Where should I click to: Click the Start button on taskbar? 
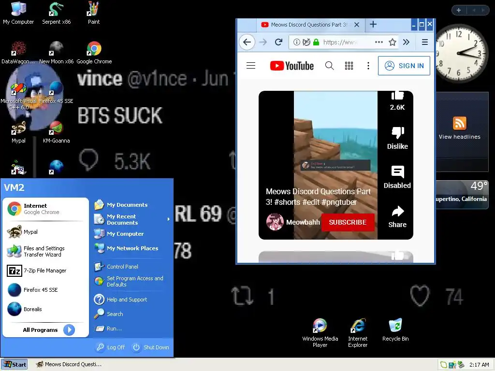(14, 364)
